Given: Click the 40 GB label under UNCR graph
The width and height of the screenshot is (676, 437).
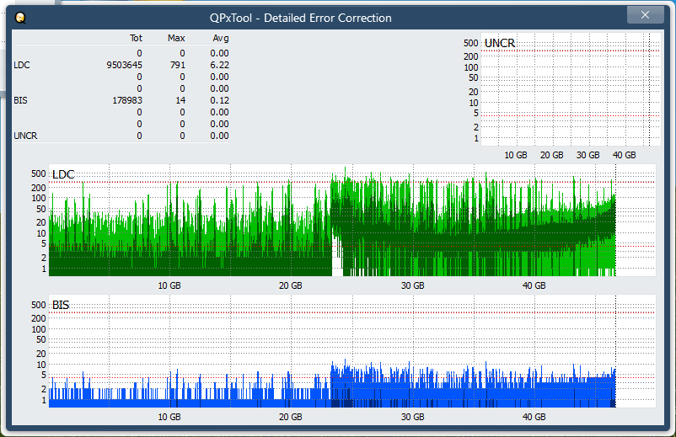Looking at the screenshot, I should [x=625, y=155].
